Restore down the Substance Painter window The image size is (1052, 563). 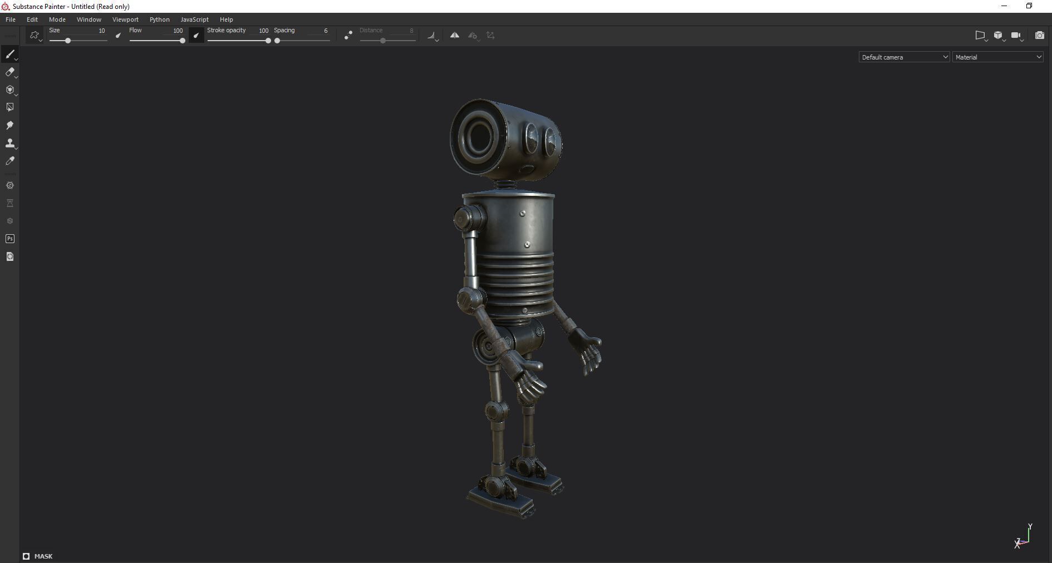click(x=1029, y=6)
